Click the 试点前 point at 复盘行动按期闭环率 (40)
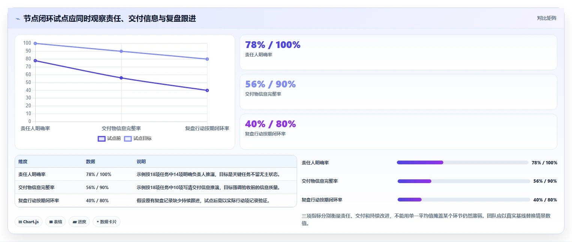572x242 pixels. tap(207, 90)
